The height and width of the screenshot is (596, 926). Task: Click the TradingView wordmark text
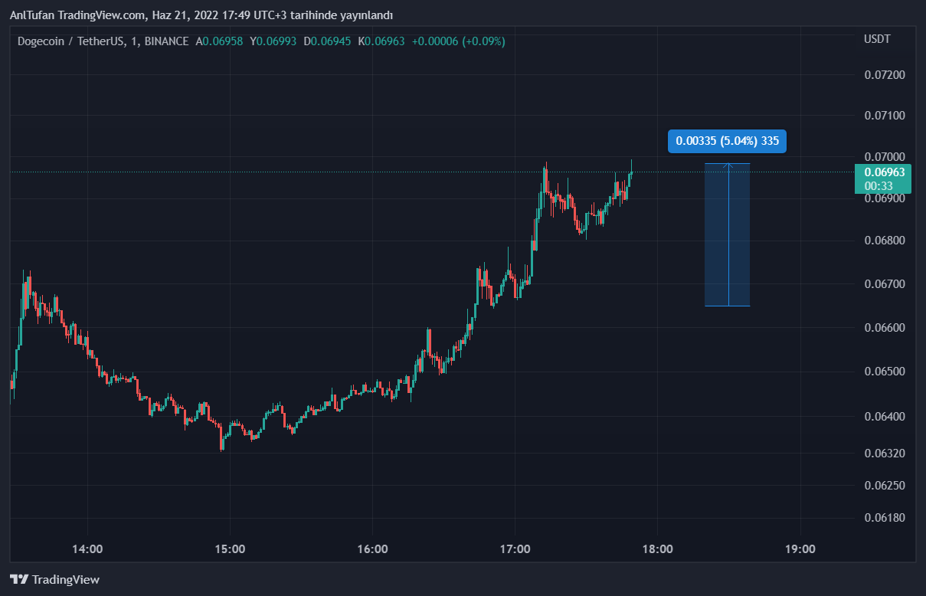pyautogui.click(x=66, y=580)
